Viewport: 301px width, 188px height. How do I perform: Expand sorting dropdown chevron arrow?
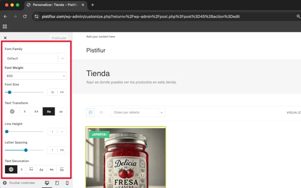tap(161, 112)
